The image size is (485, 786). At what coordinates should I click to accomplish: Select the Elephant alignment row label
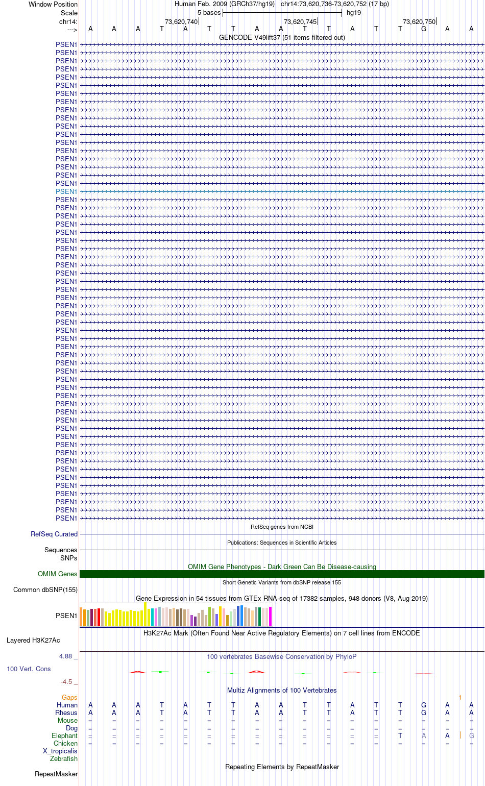pyautogui.click(x=64, y=735)
